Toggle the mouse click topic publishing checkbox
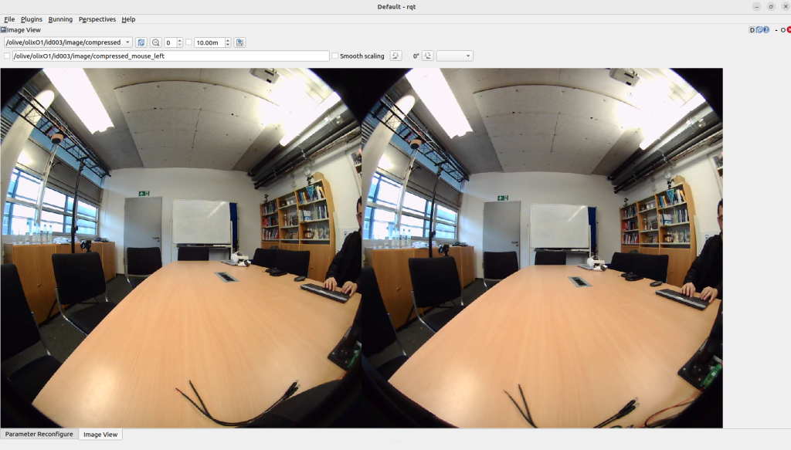Viewport: 791px width, 450px height. [x=7, y=56]
